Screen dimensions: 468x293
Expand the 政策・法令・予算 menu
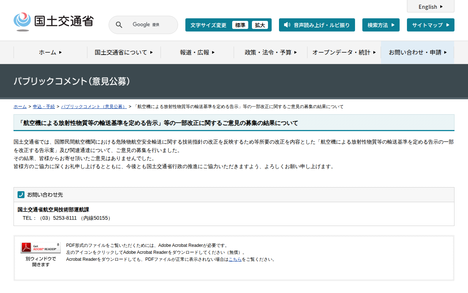(x=271, y=52)
